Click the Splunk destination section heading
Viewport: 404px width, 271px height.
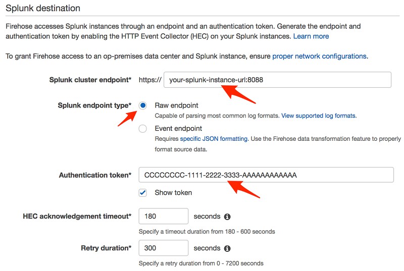(43, 8)
